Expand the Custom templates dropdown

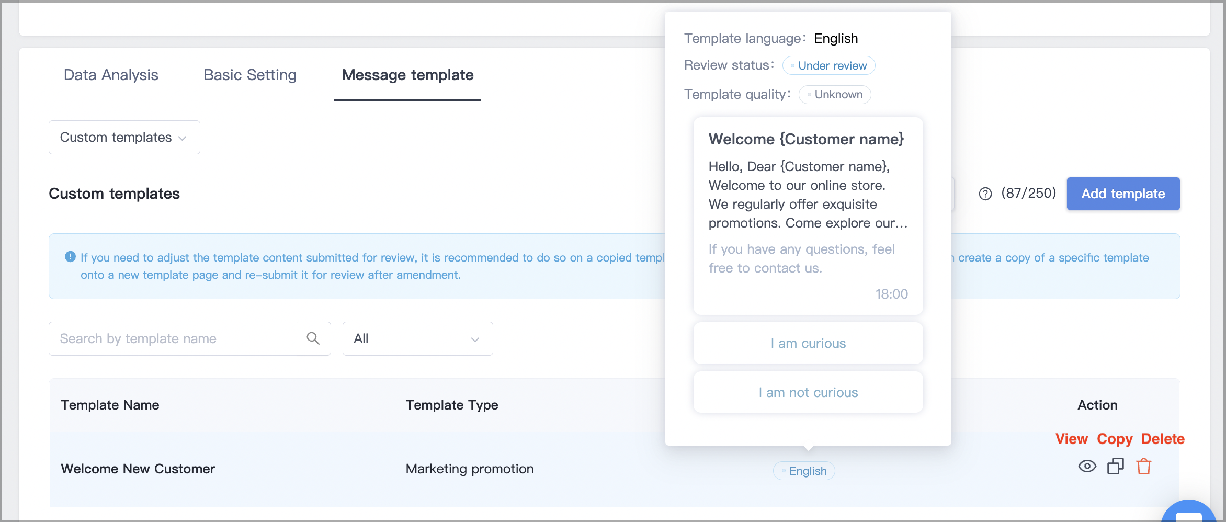pyautogui.click(x=124, y=137)
